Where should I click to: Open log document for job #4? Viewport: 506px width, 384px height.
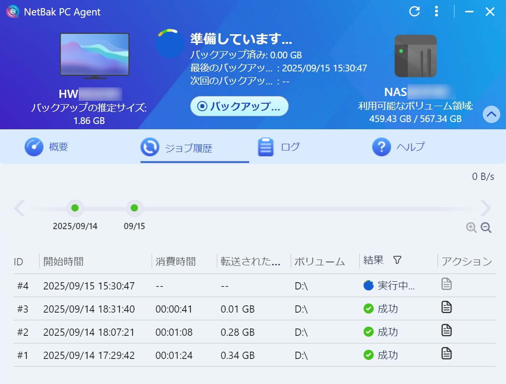[x=447, y=284]
